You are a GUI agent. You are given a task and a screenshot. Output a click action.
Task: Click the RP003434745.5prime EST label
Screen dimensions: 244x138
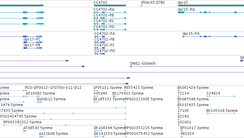[17, 117]
